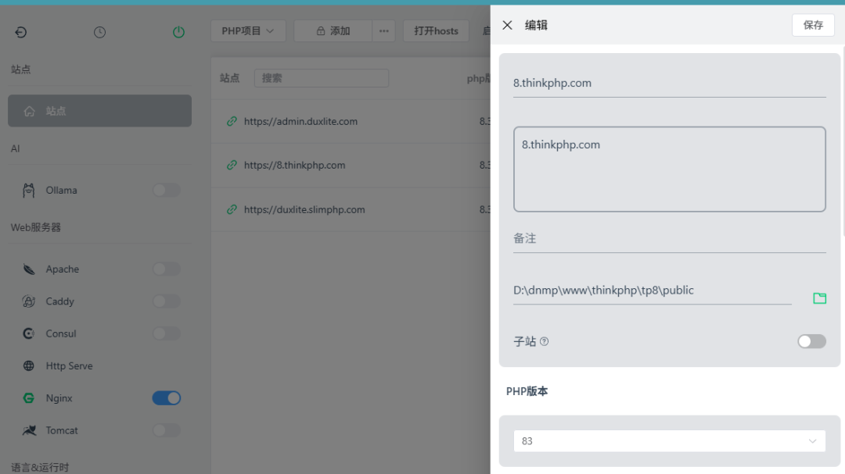The image size is (845, 474).
Task: Click link icon for 8.thinkphp.com row
Action: coord(232,166)
